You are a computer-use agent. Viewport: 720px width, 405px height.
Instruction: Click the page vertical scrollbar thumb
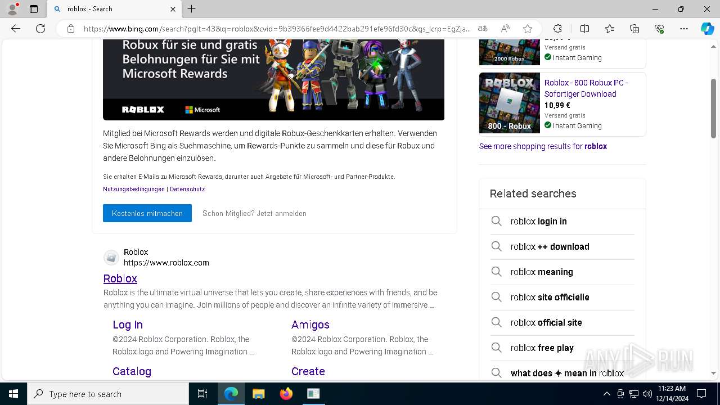click(x=713, y=108)
